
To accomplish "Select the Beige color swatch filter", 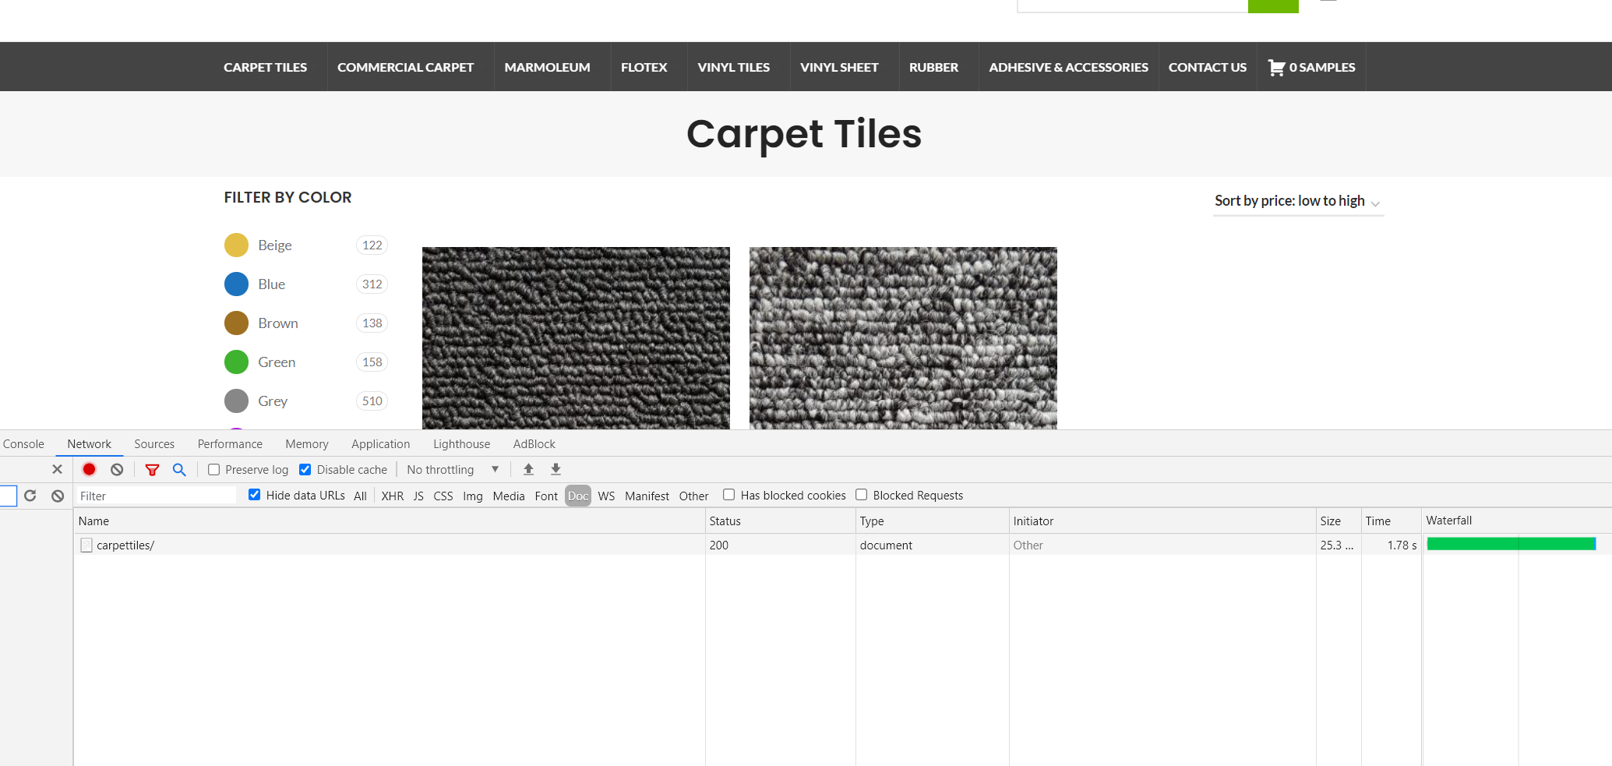I will coord(236,245).
